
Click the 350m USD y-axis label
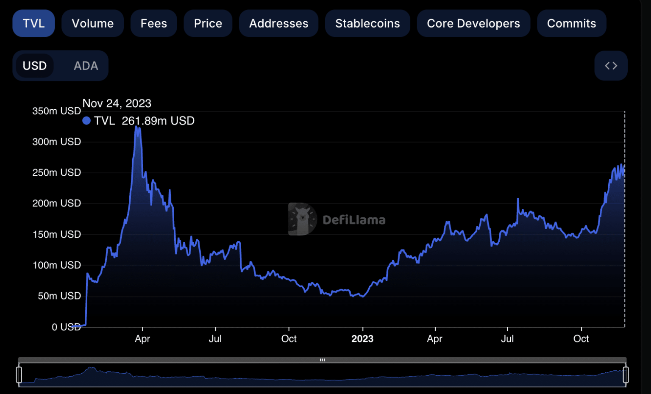point(56,111)
